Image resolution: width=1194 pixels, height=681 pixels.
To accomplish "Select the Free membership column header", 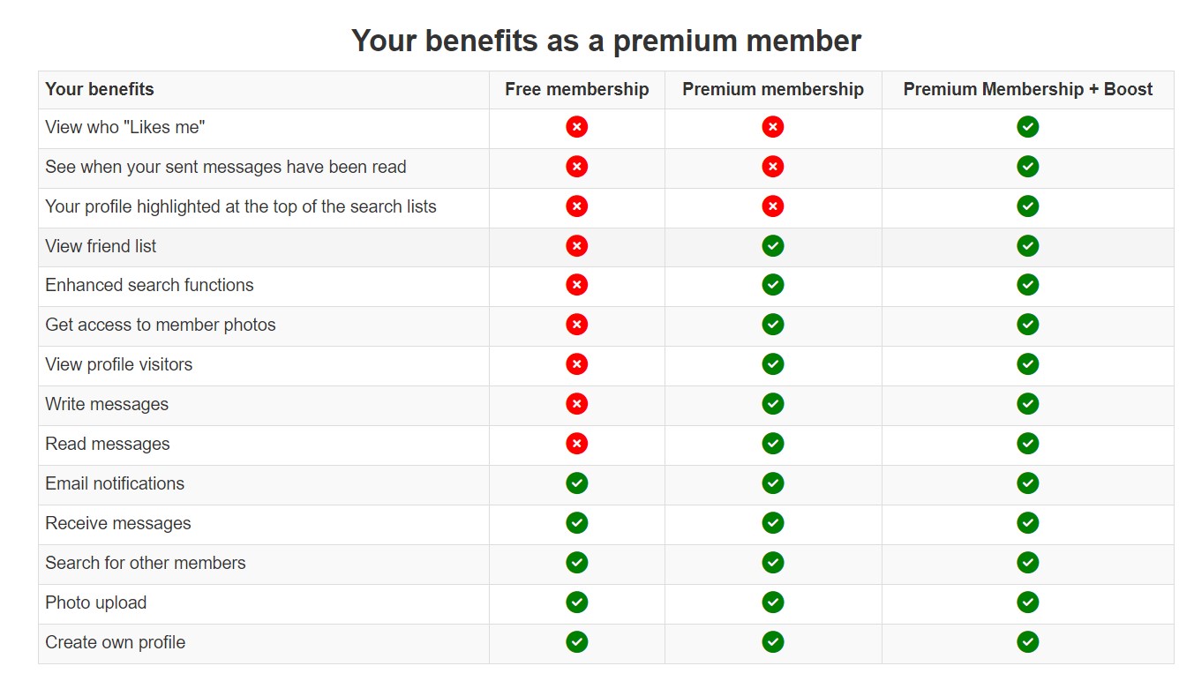I will [576, 89].
